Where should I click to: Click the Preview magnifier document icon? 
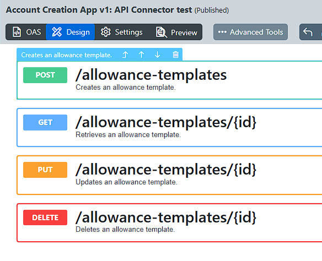162,32
